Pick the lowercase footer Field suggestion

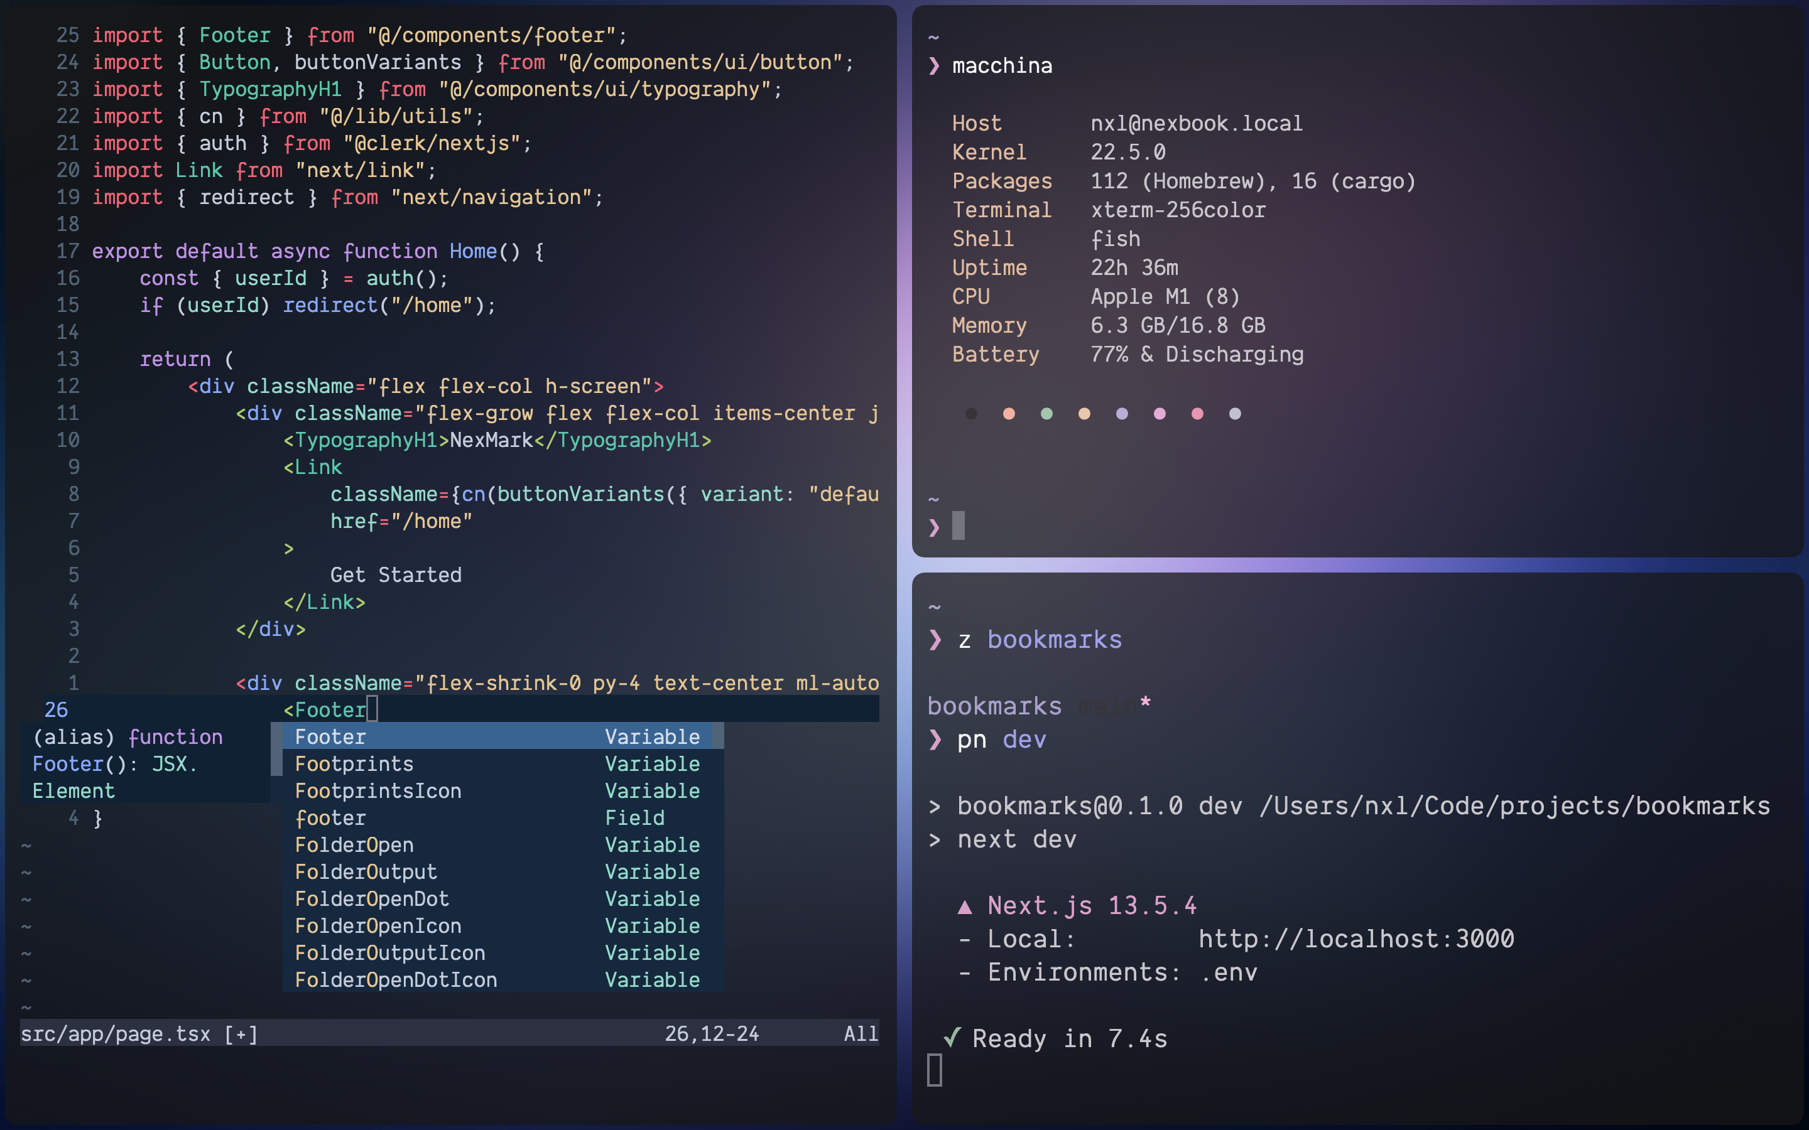[330, 817]
